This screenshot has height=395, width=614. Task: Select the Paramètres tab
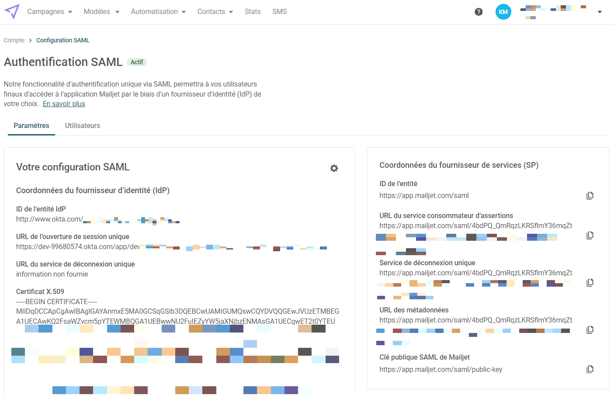click(x=31, y=126)
